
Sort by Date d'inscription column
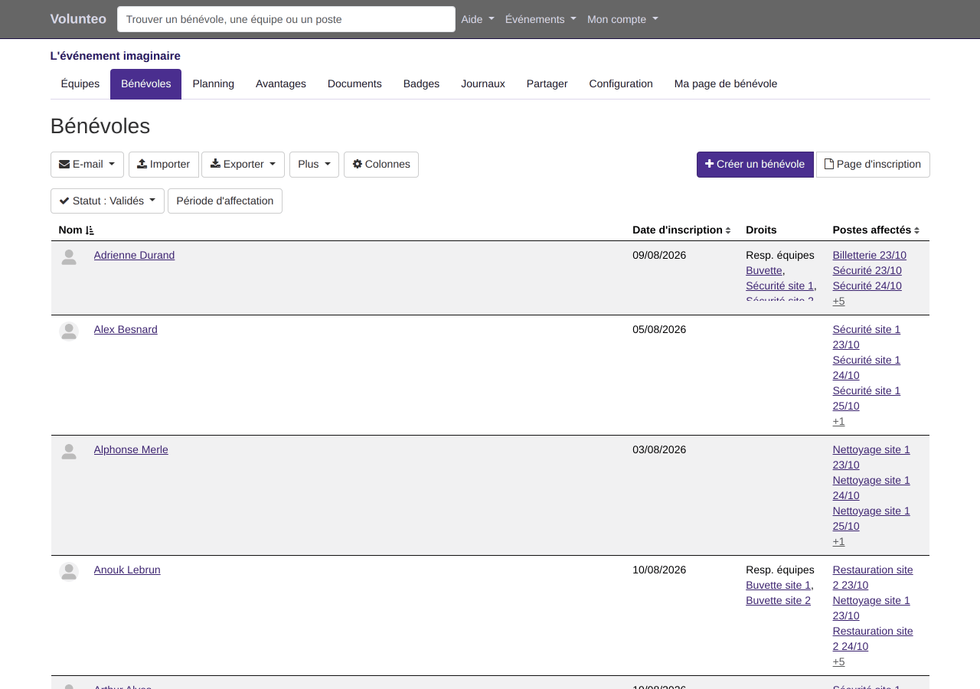pos(681,230)
